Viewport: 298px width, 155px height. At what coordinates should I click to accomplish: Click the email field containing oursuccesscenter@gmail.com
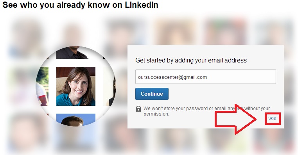click(x=206, y=77)
